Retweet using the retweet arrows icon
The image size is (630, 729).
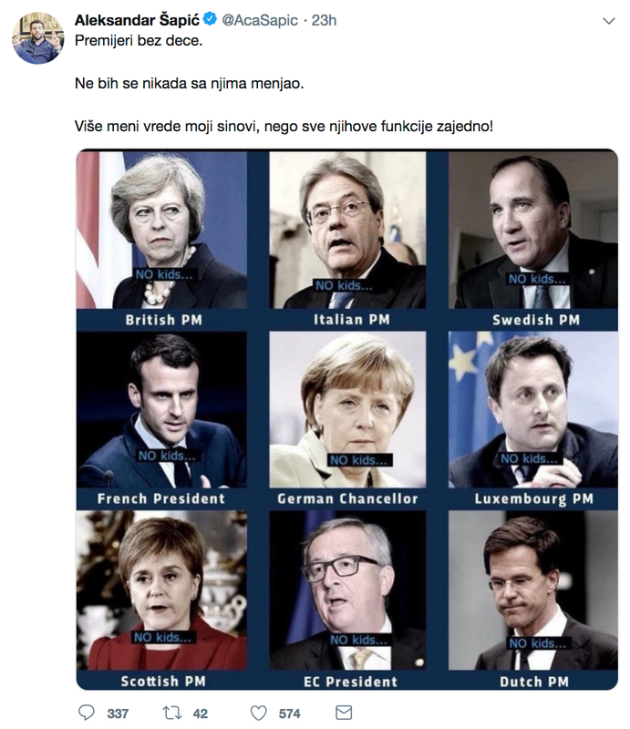[171, 713]
